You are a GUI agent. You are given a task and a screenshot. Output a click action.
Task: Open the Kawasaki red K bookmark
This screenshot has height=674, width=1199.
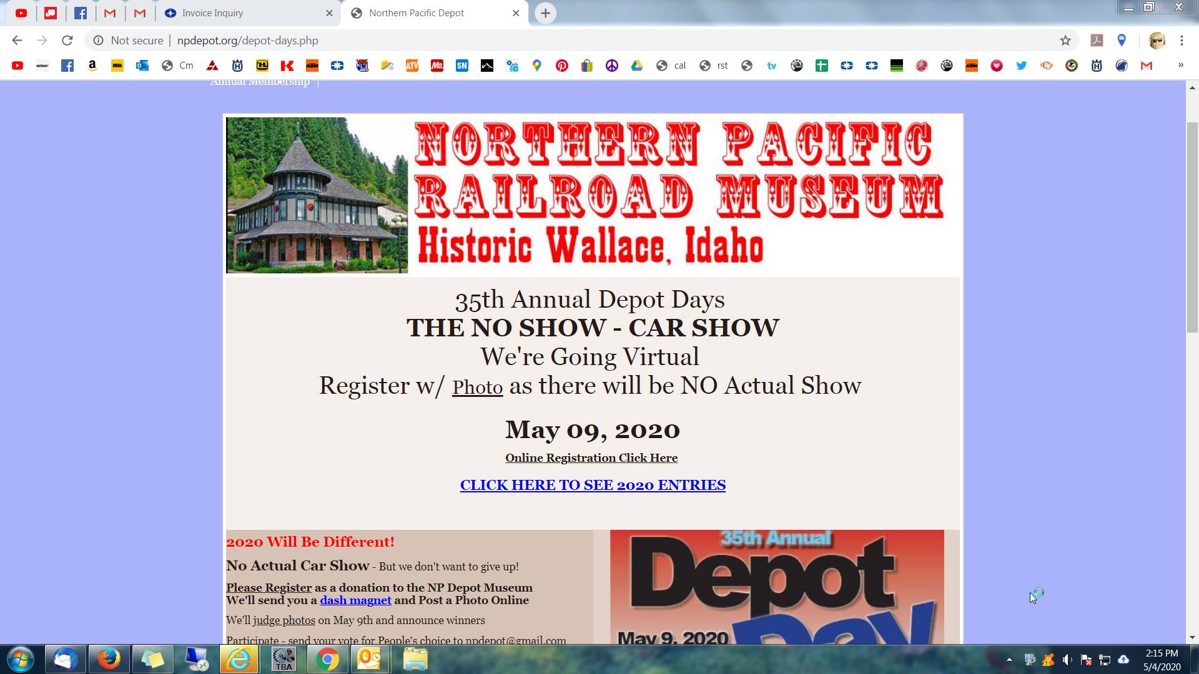[287, 66]
